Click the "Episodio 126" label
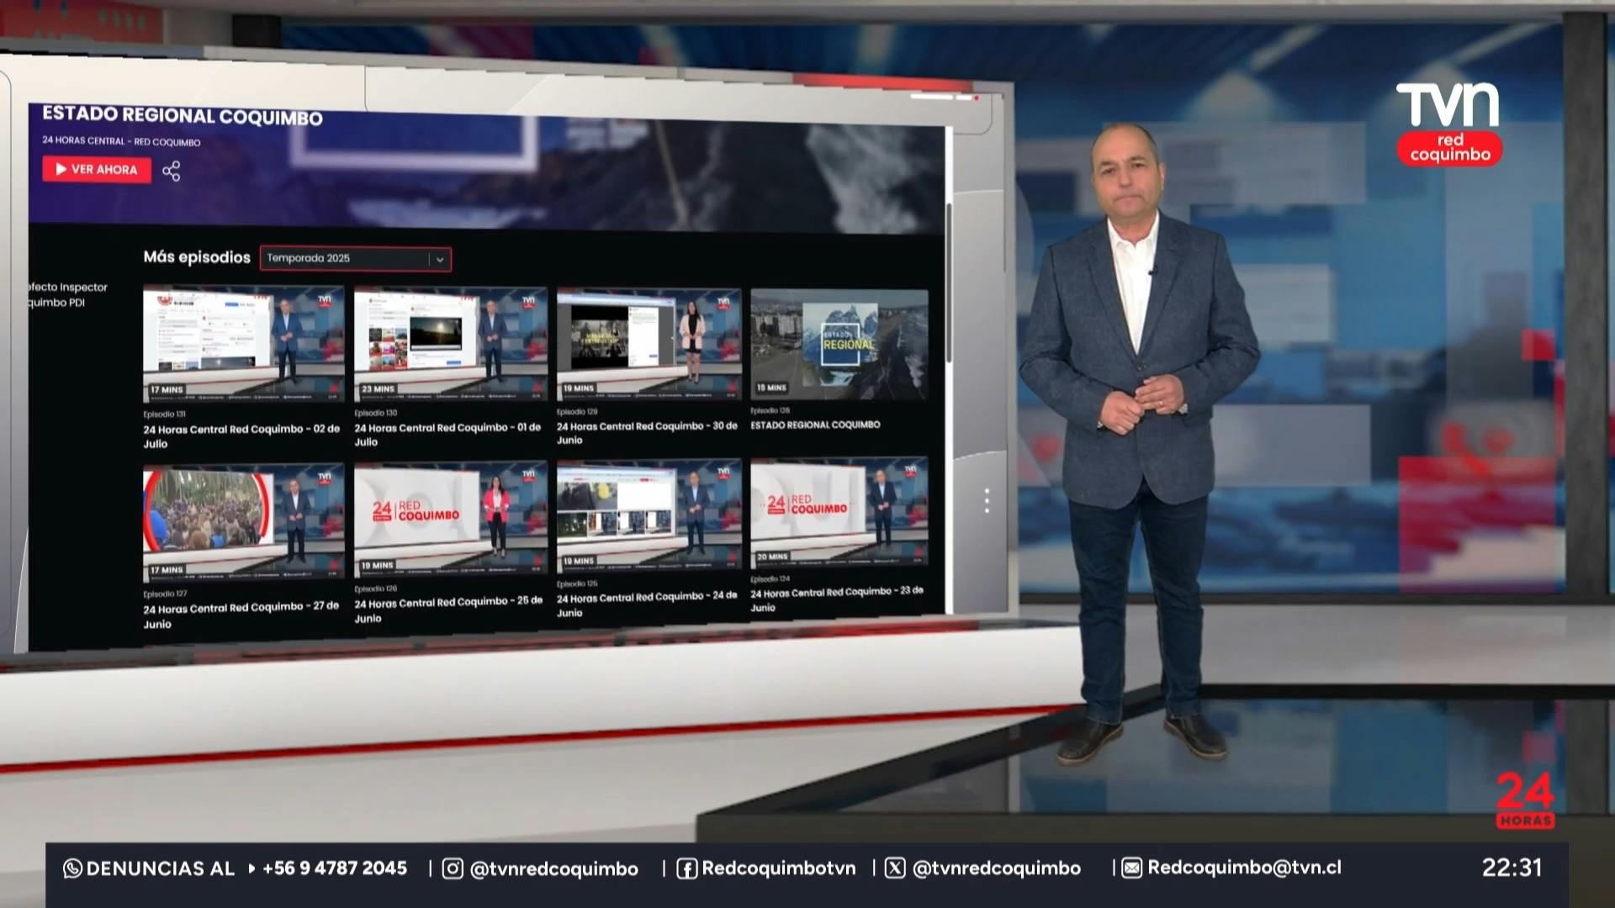1615x908 pixels. tap(375, 589)
